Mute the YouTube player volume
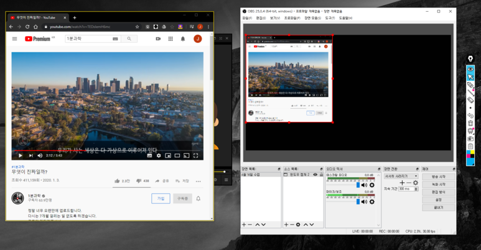This screenshot has width=481, height=250. pyautogui.click(x=40, y=155)
